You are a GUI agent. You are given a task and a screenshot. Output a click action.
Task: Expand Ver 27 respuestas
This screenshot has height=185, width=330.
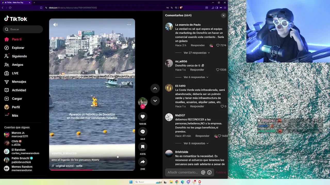tap(196, 53)
